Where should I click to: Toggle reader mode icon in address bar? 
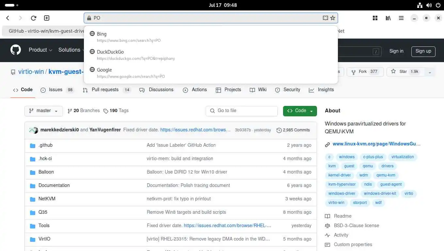[x=325, y=18]
